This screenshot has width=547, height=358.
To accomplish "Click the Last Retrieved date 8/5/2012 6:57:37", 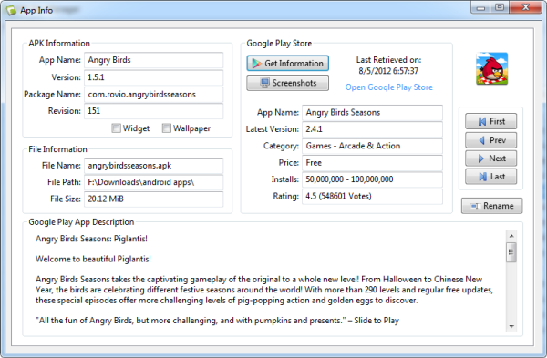I will (388, 71).
